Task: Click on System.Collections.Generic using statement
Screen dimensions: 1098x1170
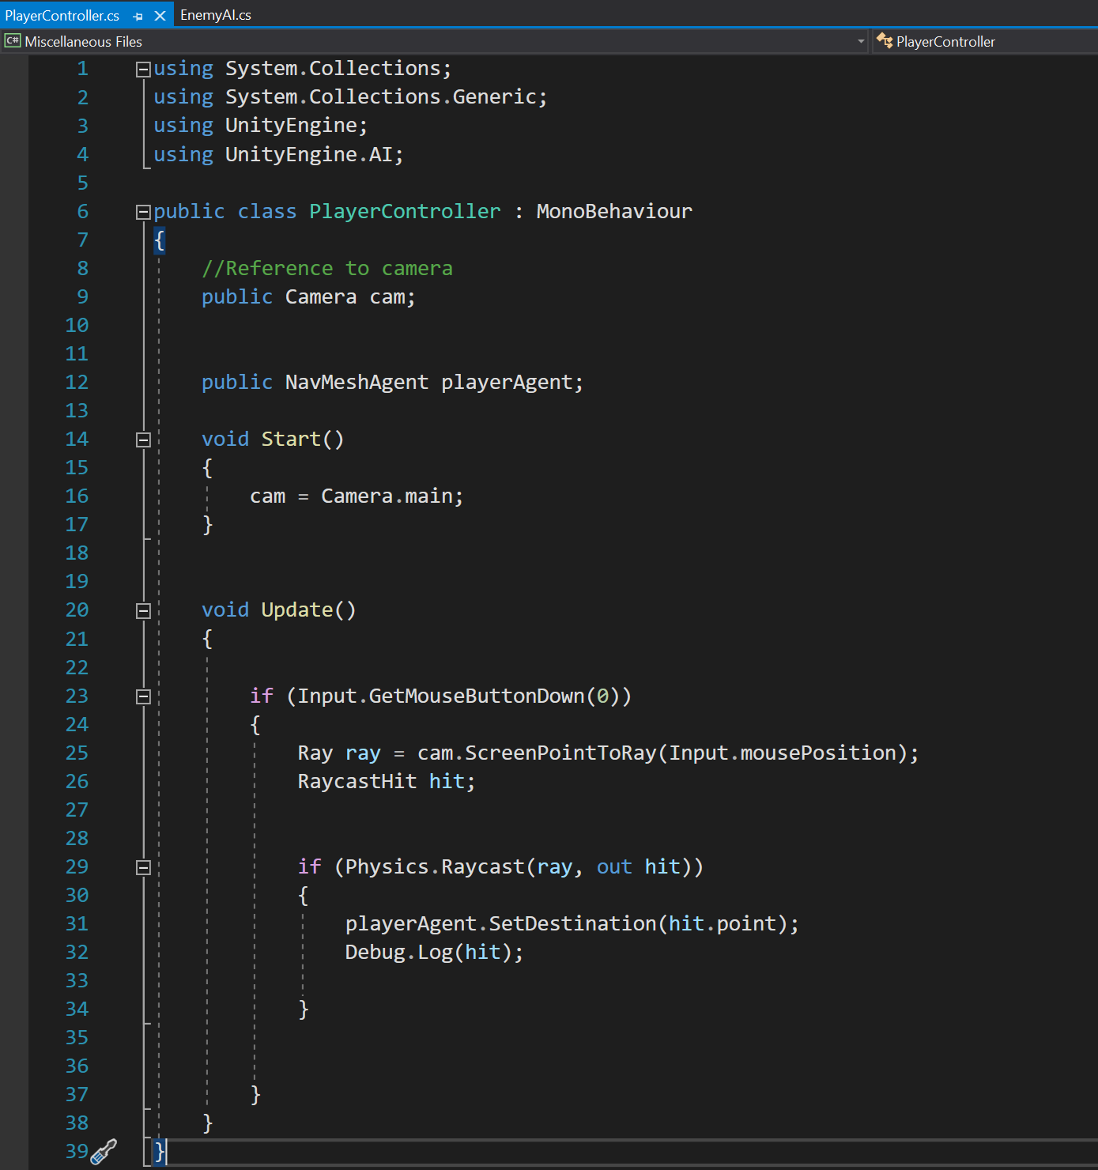Action: pyautogui.click(x=350, y=96)
